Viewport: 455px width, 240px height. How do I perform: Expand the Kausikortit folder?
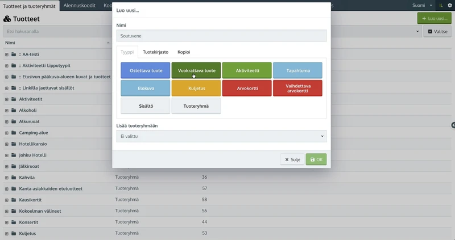point(7,200)
